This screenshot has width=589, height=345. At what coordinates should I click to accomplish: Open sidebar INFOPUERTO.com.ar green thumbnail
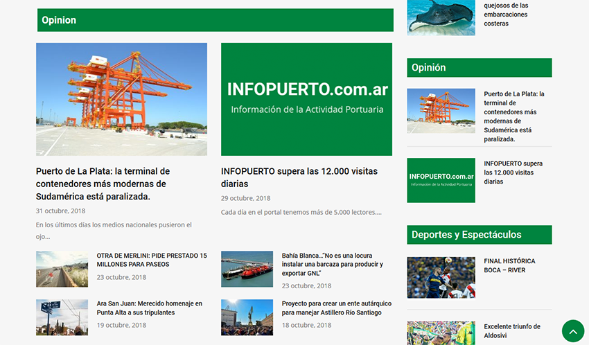click(x=441, y=180)
